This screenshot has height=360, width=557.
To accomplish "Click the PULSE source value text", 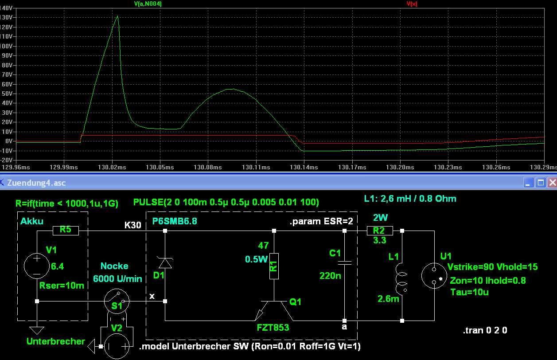I will click(x=226, y=203).
